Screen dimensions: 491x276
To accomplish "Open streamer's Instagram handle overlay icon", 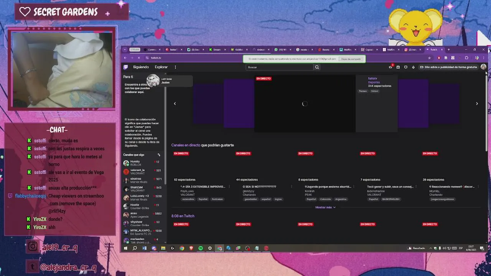I will coord(33,246).
